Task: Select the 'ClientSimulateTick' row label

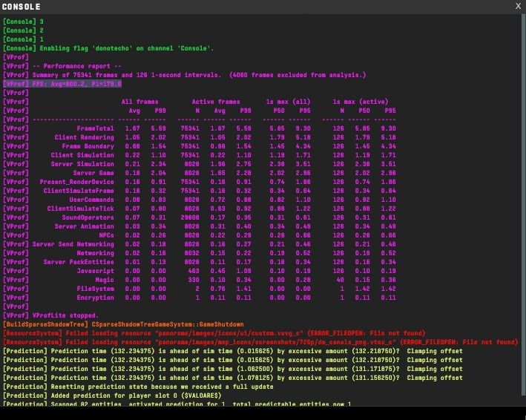Action: 81,209
